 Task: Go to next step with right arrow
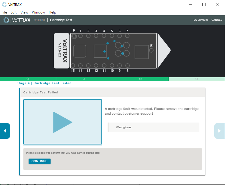click(219, 131)
